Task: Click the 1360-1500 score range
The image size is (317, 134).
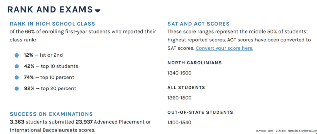Action: (x=179, y=98)
